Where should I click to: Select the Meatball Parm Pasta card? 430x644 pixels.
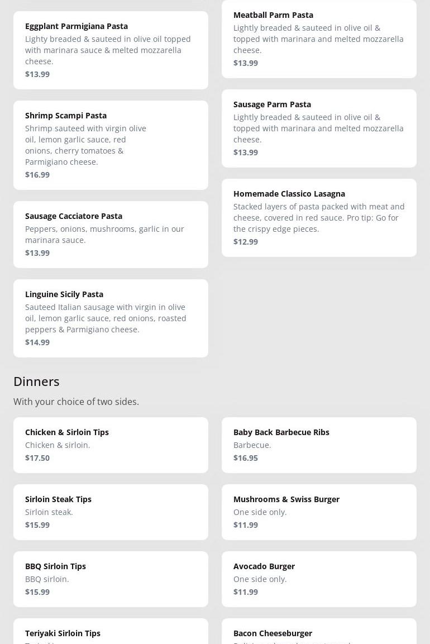click(319, 39)
